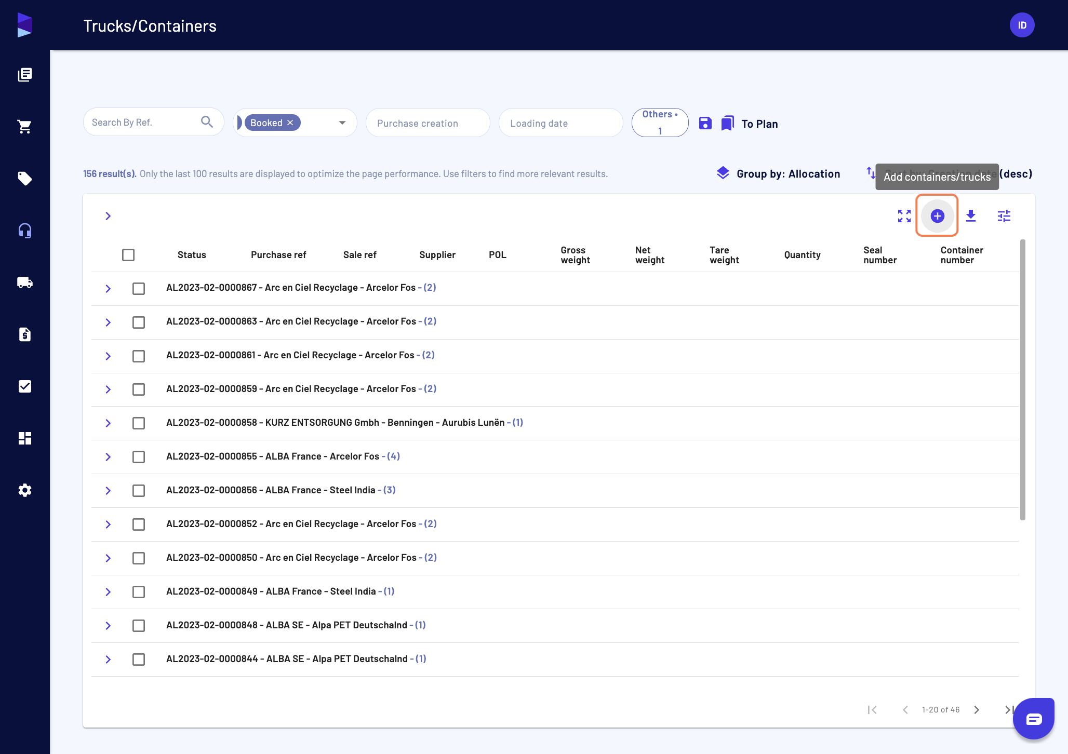This screenshot has width=1068, height=754.
Task: Open the price tag sales section
Action: (24, 179)
